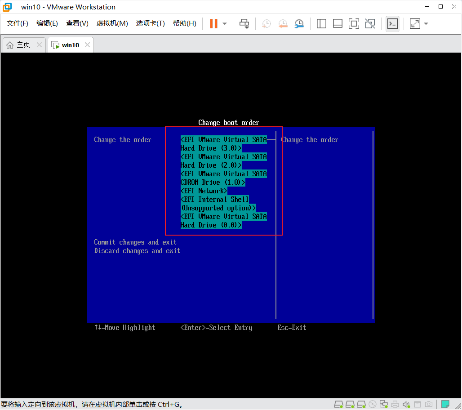
Task: Select EFI Internal Shell (Unsupported option) entry
Action: click(218, 204)
